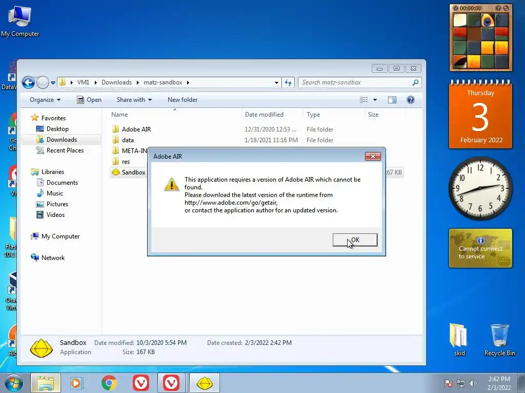Click the Sandbox app taskbar icon

tap(205, 383)
